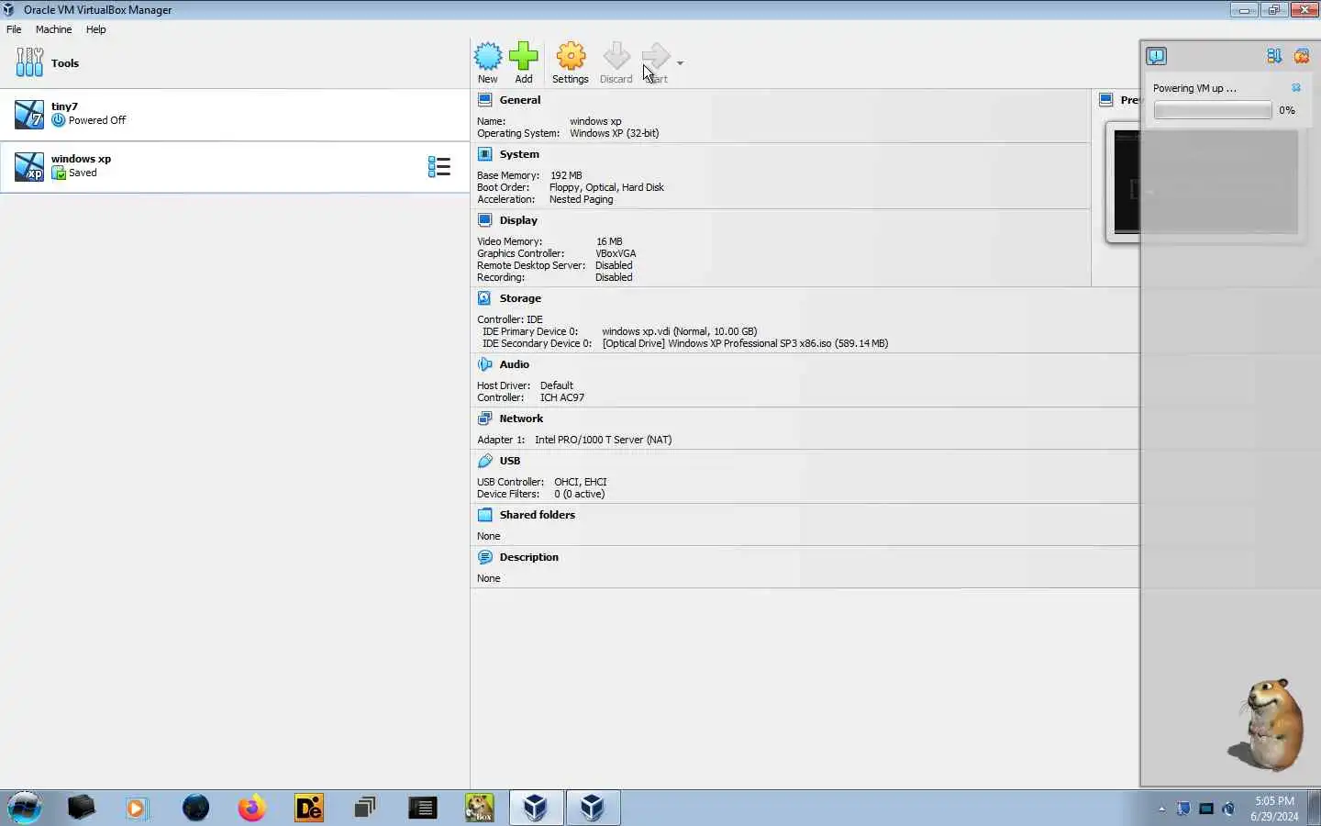Viewport: 1321px width, 826px height.
Task: Open the windows xp machine tools menu icon
Action: pyautogui.click(x=438, y=166)
